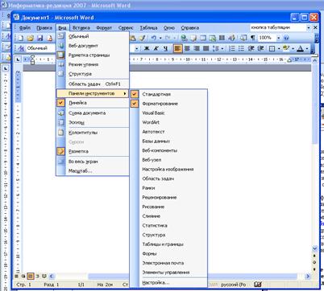
Task: Expand the Панели инструментов submenu
Action: coord(93,93)
